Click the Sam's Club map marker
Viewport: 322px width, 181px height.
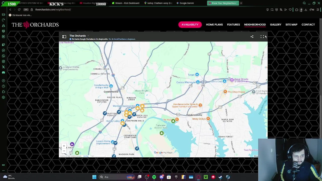224,81
